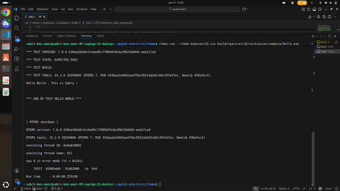Click the main* git branch in status bar
340x191 pixels.
(38, 189)
